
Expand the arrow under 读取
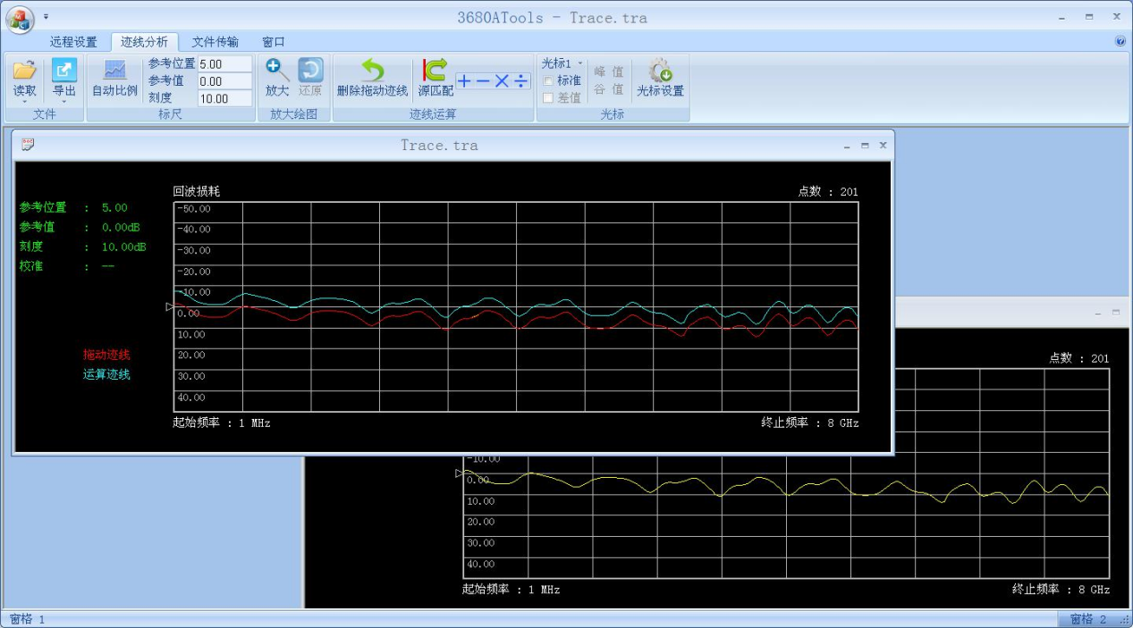click(x=24, y=102)
